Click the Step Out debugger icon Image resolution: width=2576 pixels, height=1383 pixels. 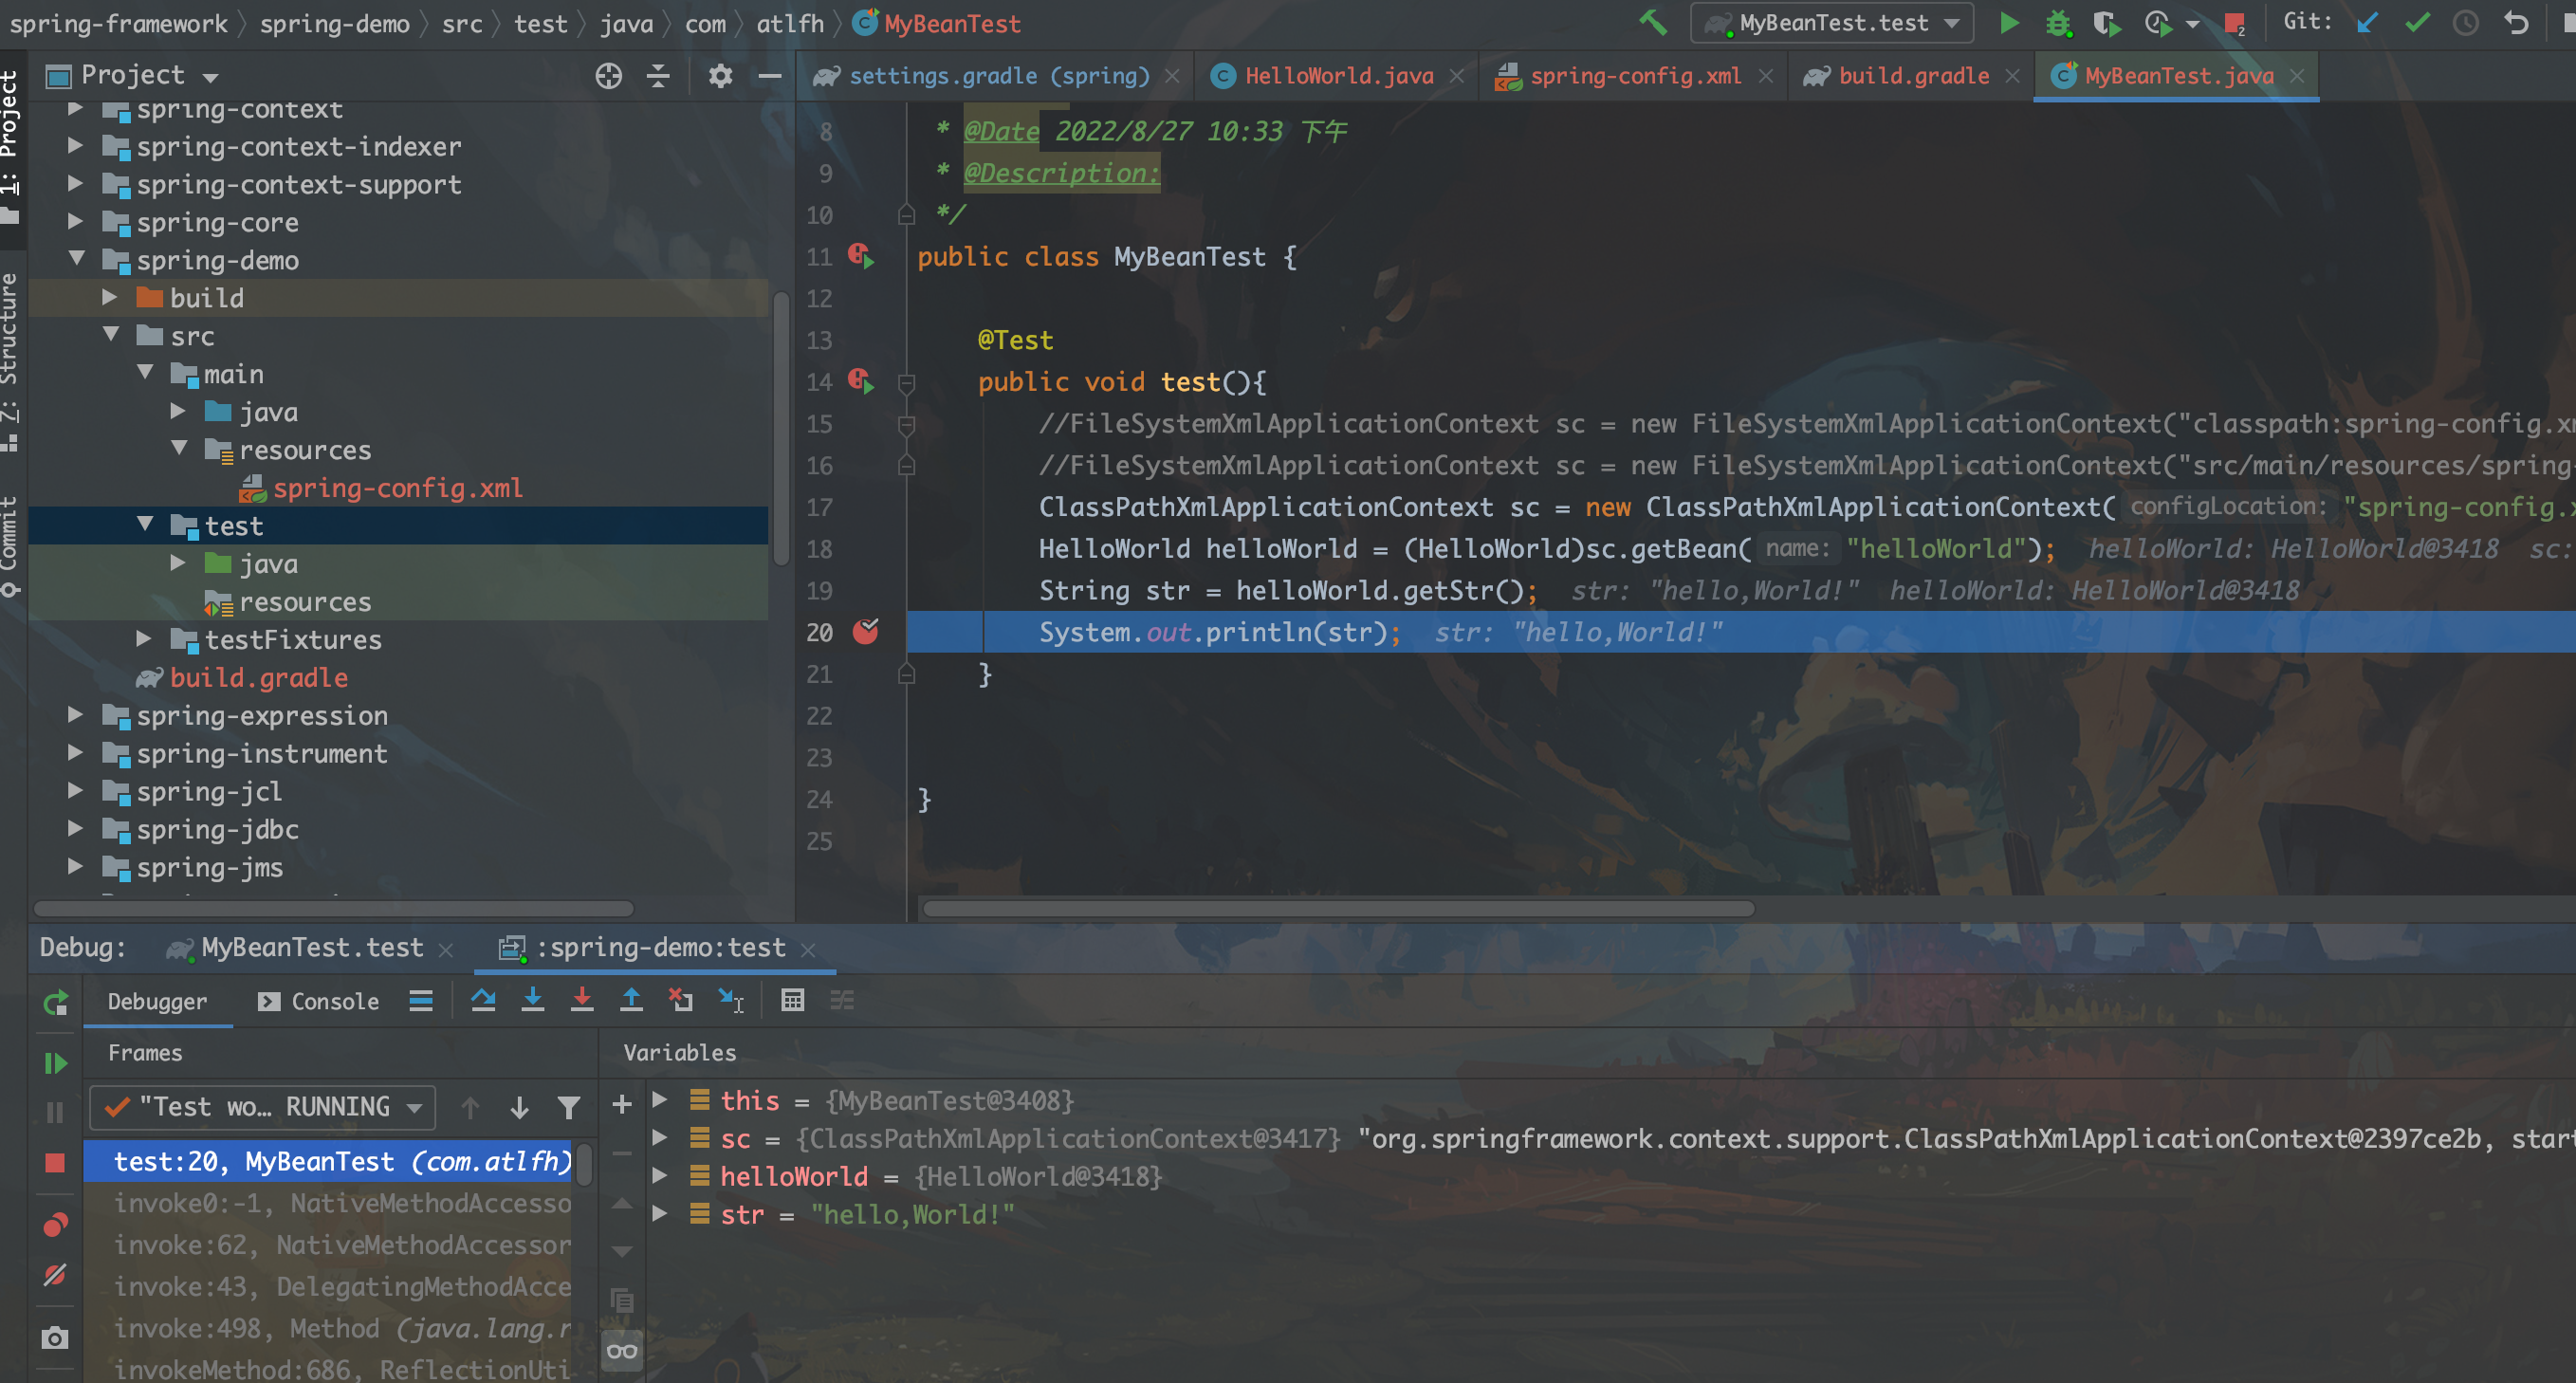pos(631,1000)
